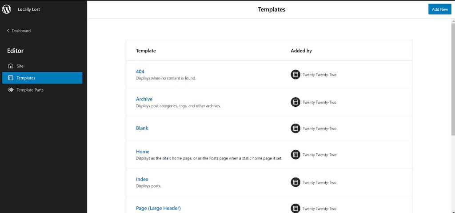Click the Site home icon in sidebar
455x213 pixels.
click(x=11, y=66)
